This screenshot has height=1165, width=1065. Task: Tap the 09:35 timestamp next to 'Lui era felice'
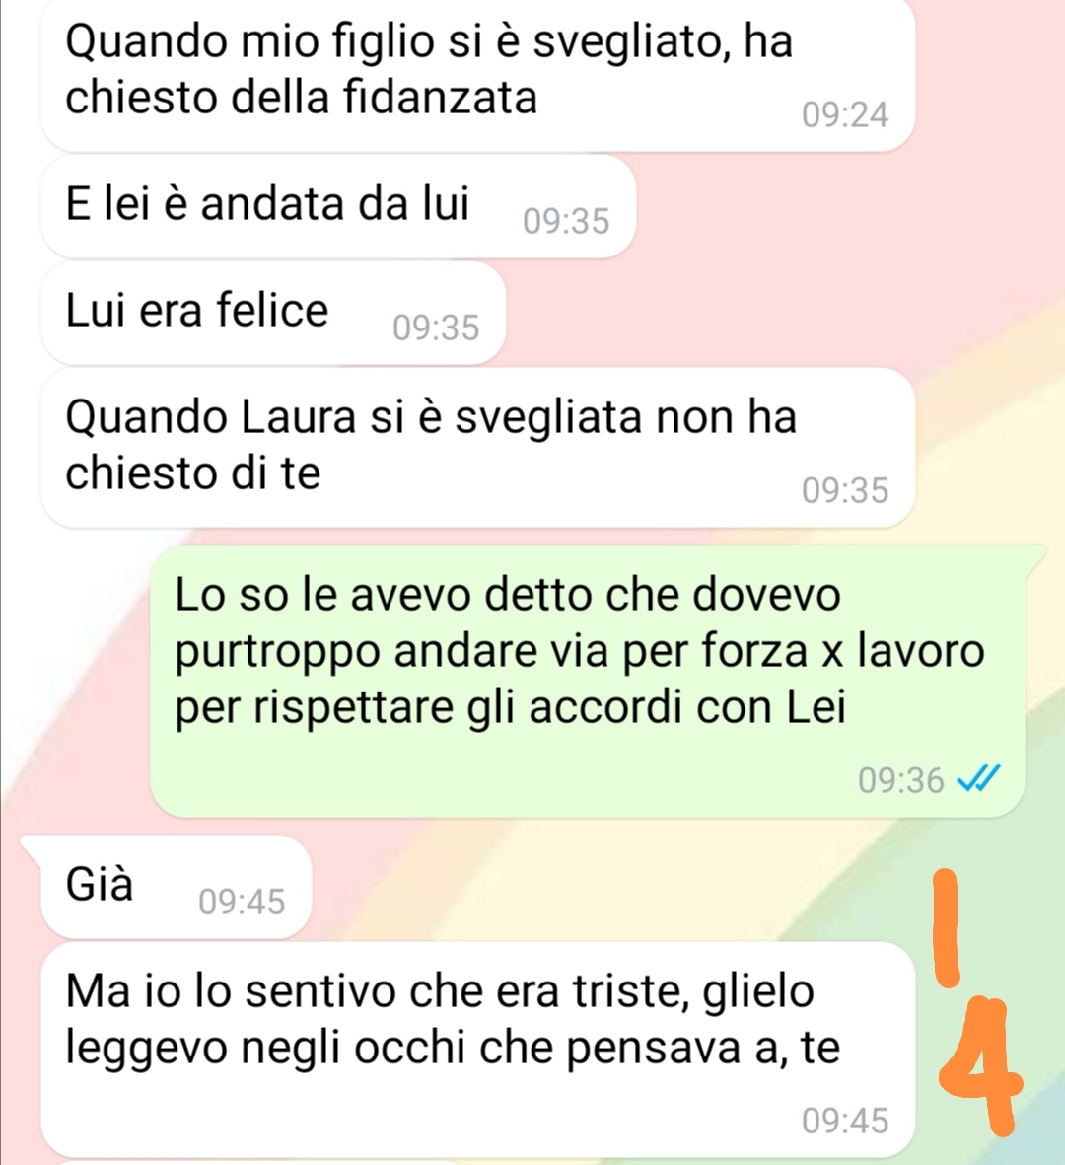[437, 328]
